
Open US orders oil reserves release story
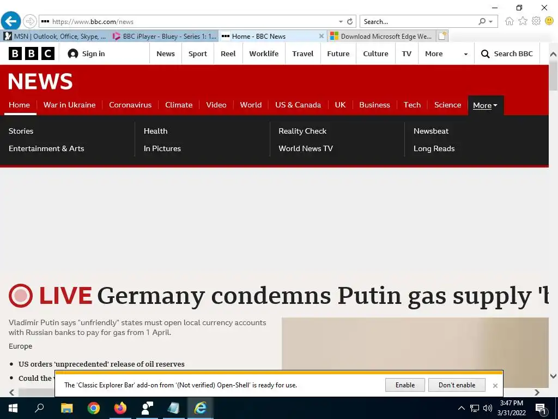(101, 364)
